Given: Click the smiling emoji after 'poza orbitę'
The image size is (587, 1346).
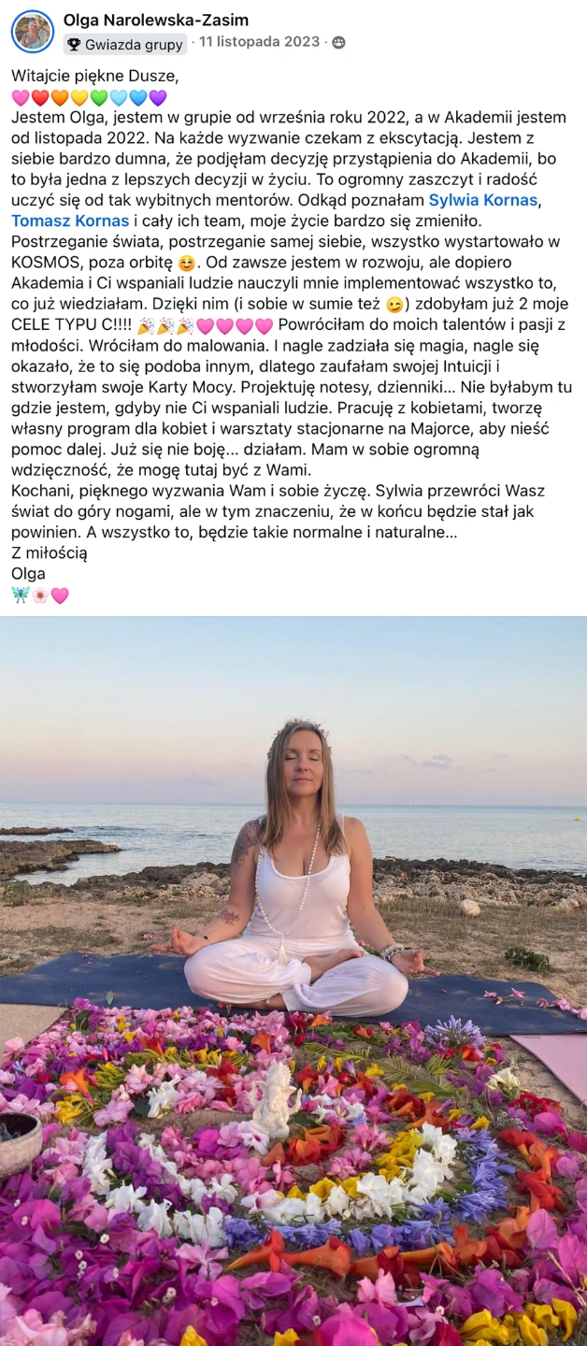Looking at the screenshot, I should [x=185, y=263].
